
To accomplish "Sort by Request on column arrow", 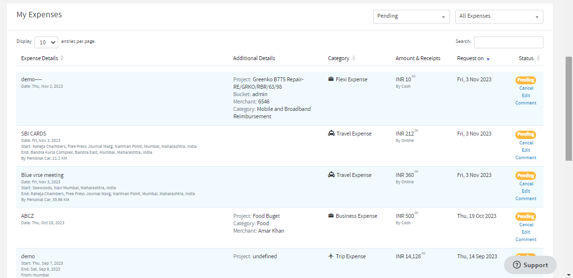I will 488,59.
